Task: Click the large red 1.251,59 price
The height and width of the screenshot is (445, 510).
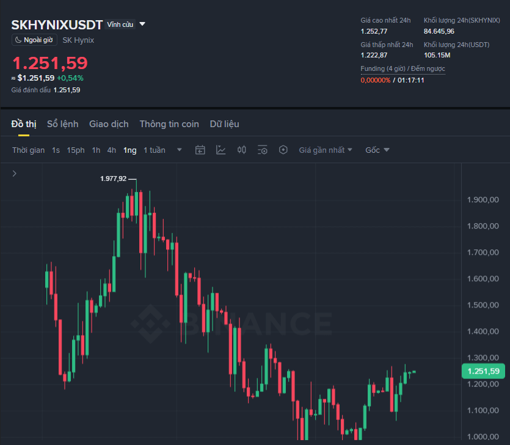Action: tap(49, 63)
